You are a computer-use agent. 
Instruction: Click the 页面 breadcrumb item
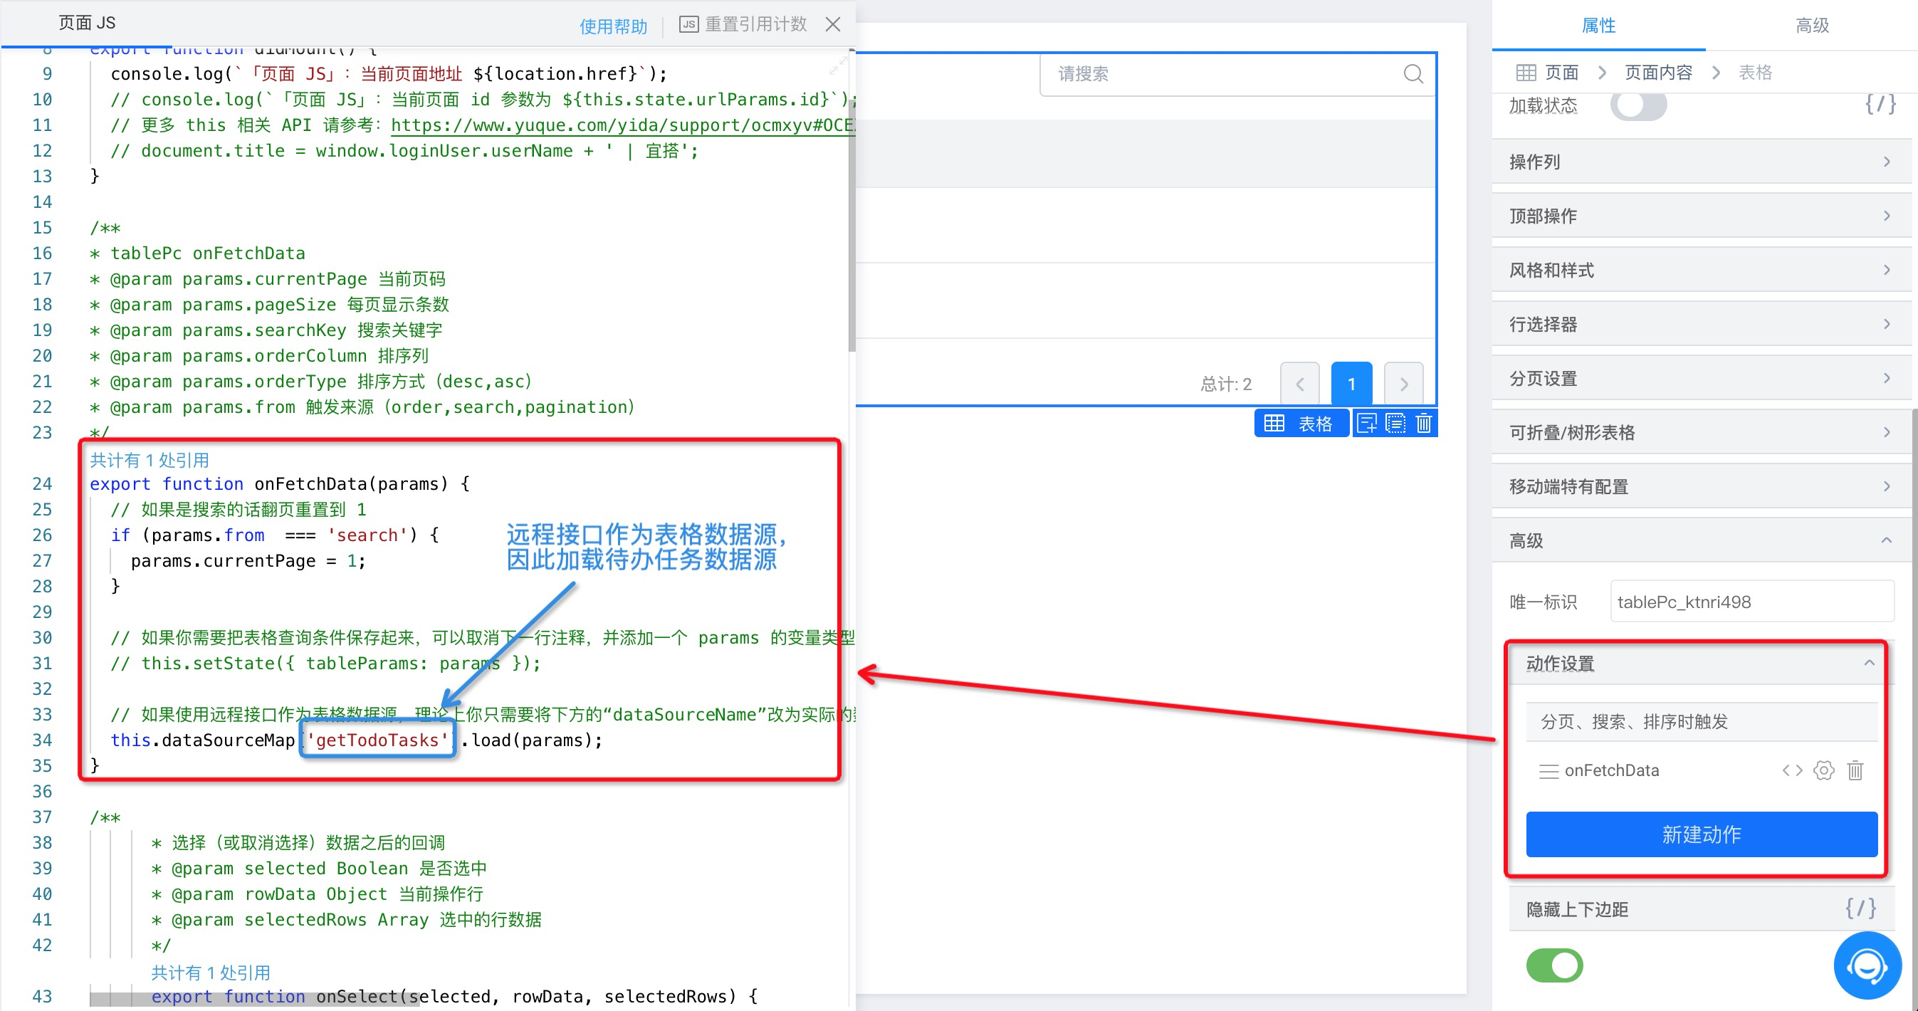(x=1561, y=72)
